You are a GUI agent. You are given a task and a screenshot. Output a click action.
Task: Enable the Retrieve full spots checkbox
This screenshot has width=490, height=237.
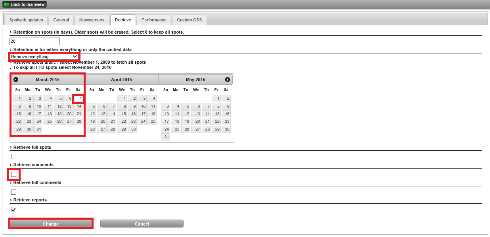(x=14, y=157)
